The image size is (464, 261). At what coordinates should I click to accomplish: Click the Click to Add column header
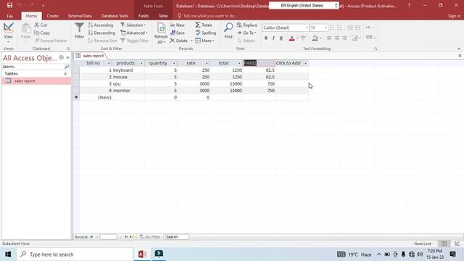291,63
